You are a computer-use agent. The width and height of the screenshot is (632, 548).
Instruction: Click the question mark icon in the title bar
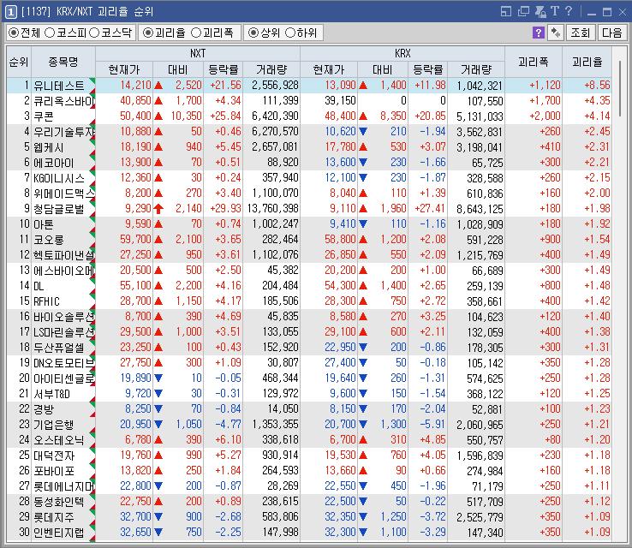pyautogui.click(x=569, y=11)
